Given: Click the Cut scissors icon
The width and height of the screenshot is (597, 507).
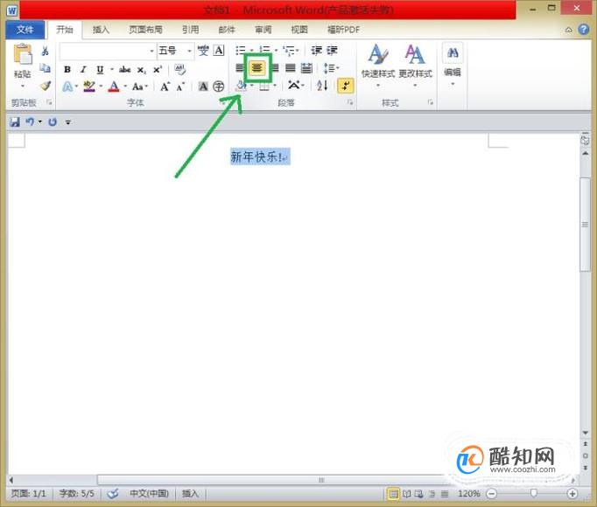Looking at the screenshot, I should tap(45, 51).
